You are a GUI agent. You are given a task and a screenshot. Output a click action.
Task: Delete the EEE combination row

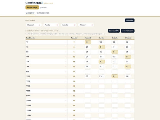pyautogui.click(x=66, y=71)
